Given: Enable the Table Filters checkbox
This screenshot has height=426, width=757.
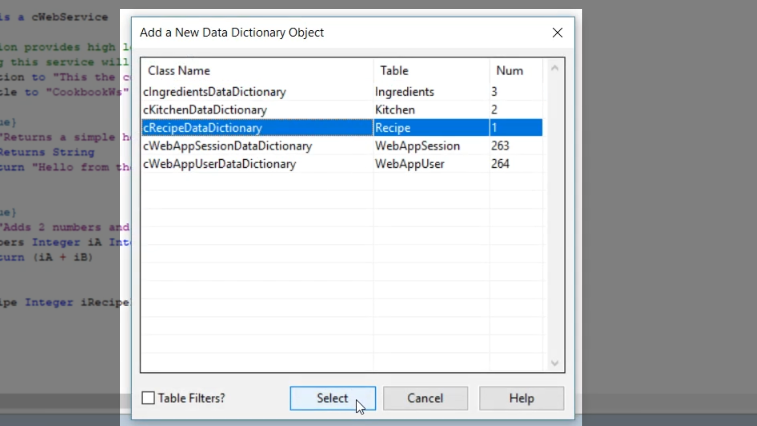Looking at the screenshot, I should (148, 398).
